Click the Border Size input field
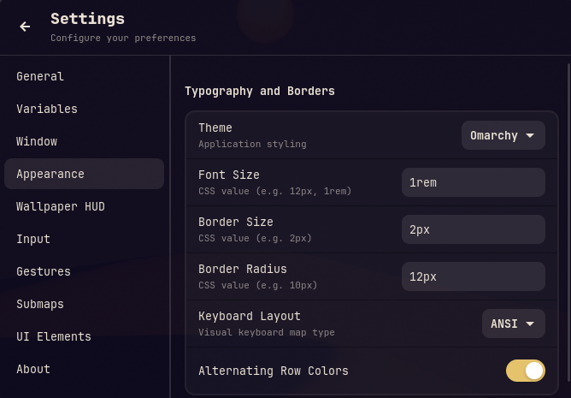This screenshot has height=398, width=571. (x=473, y=229)
